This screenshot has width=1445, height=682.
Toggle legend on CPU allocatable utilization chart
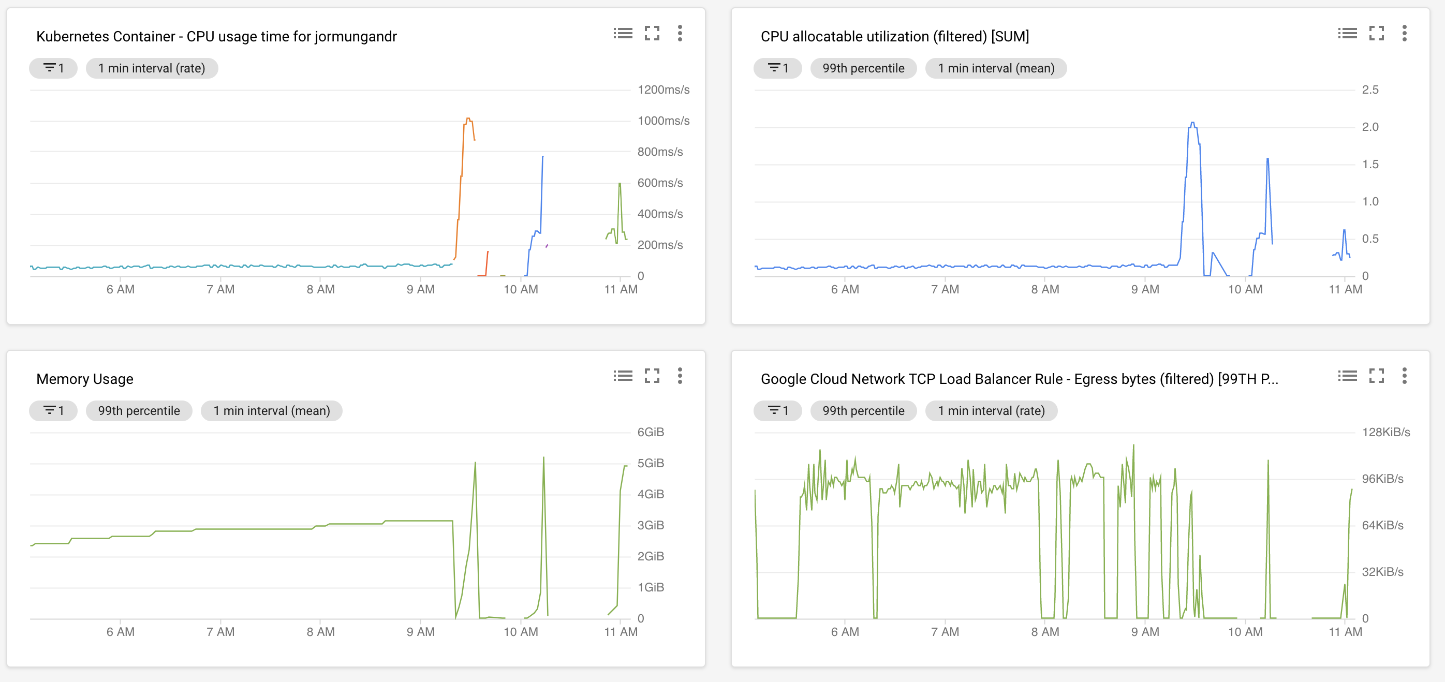pos(1347,34)
